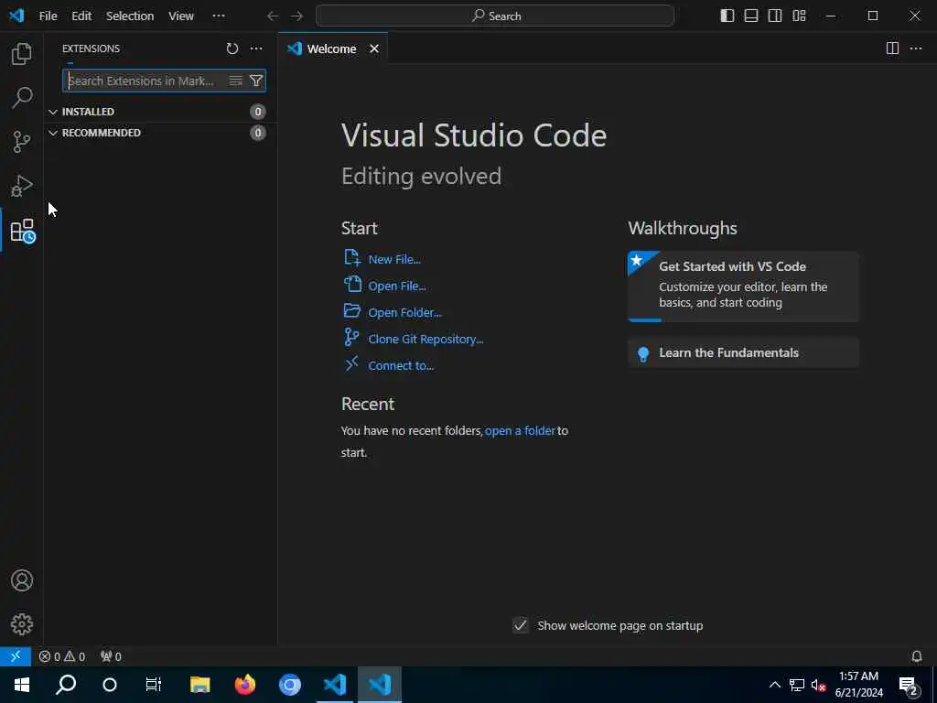The image size is (937, 703).
Task: Open notifications bell in status bar
Action: click(917, 656)
